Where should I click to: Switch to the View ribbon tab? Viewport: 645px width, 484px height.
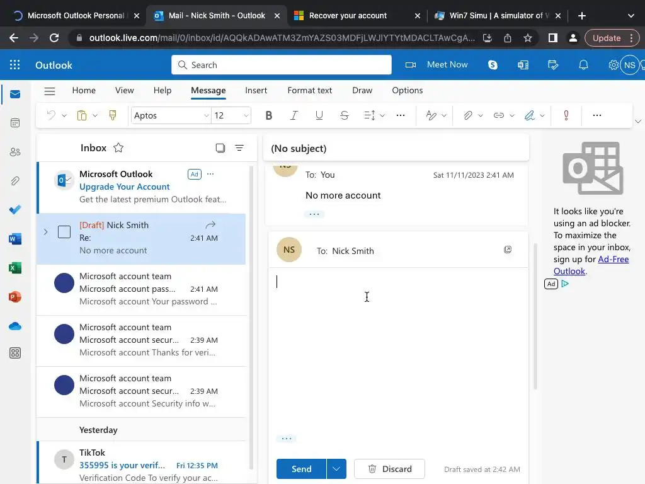click(124, 90)
